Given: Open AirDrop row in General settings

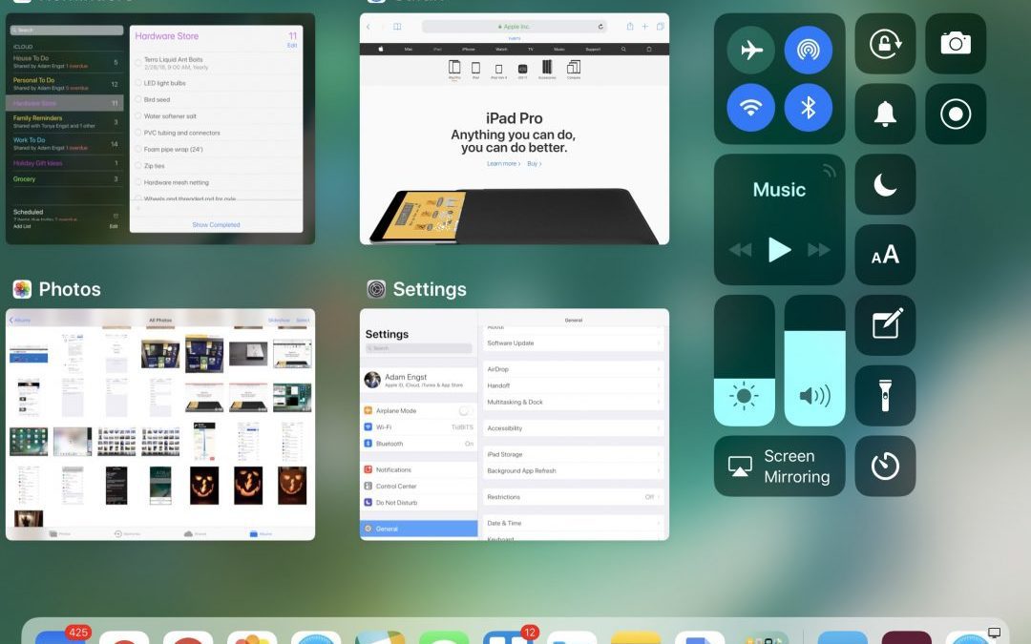Looking at the screenshot, I should point(574,369).
